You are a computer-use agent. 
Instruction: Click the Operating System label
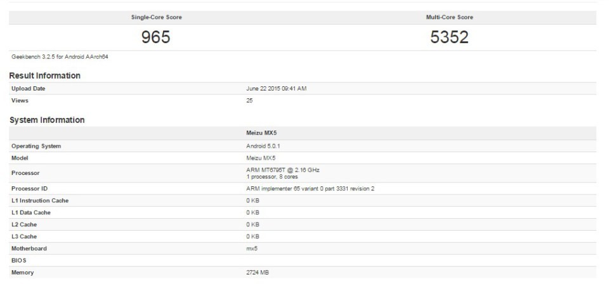coord(36,146)
